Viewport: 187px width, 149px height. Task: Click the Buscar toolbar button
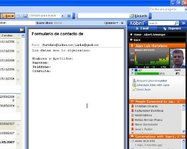pos(7,16)
